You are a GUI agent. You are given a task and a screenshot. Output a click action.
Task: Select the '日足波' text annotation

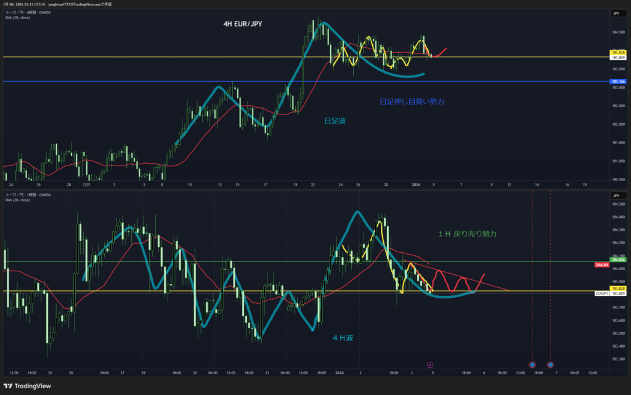click(x=335, y=121)
